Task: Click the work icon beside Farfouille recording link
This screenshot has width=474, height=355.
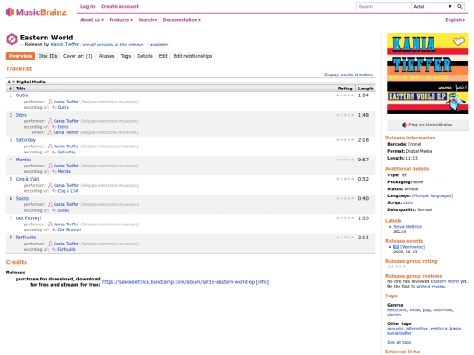Action: coord(54,249)
